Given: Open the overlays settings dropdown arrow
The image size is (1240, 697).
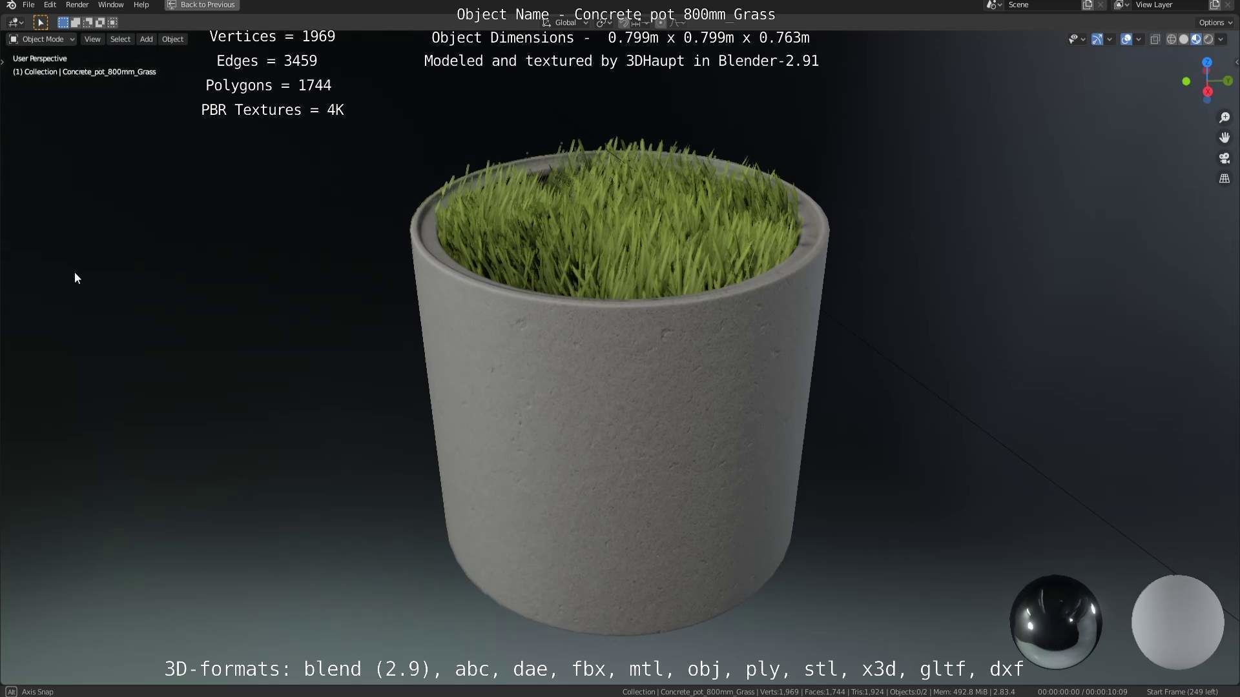Looking at the screenshot, I should pyautogui.click(x=1139, y=39).
